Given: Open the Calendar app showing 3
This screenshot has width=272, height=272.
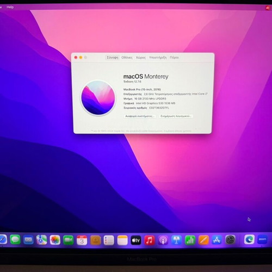Looking at the screenshot, I should click(x=82, y=240).
